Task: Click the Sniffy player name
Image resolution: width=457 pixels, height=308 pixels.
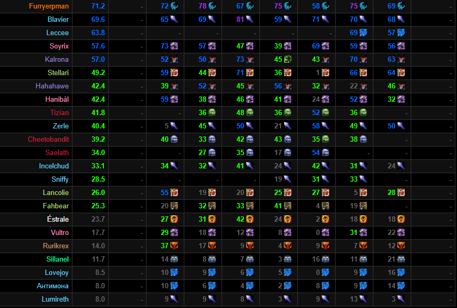Action: [60, 180]
